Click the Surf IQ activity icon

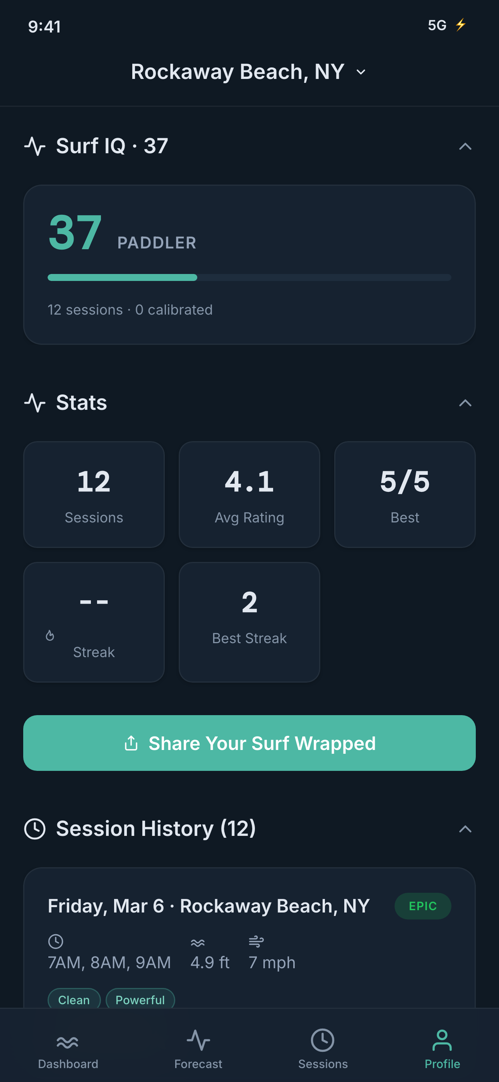point(35,146)
